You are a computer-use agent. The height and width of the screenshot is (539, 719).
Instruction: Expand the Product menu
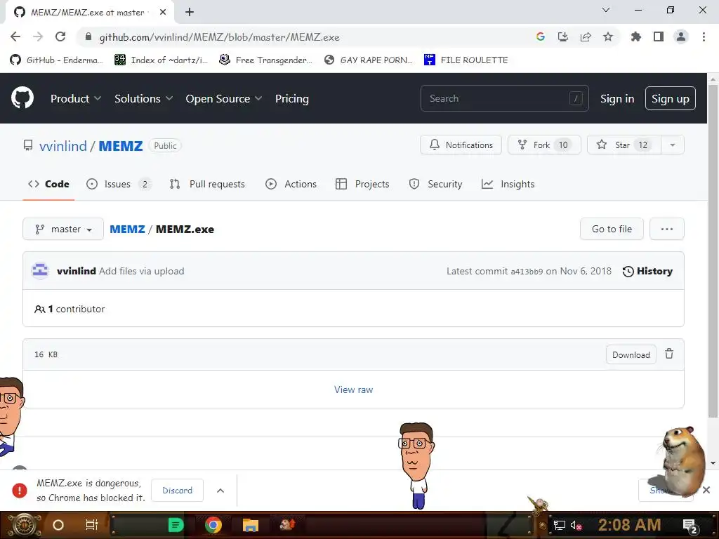click(x=76, y=98)
